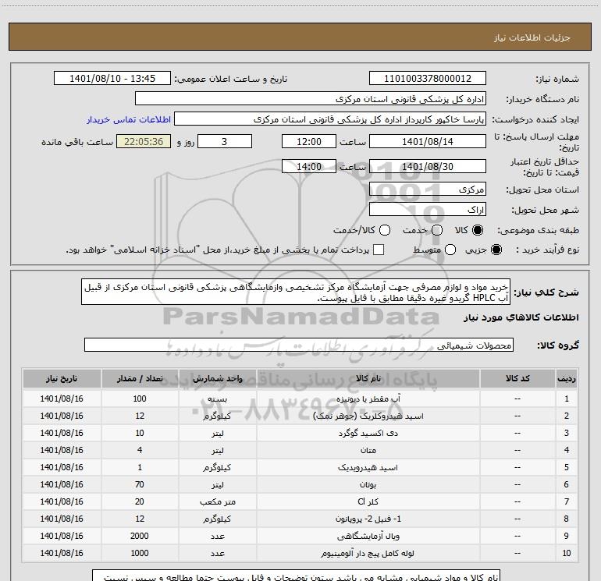Click the announcement date field 1401/08/10 - 13:45
The image size is (601, 581).
tap(112, 79)
